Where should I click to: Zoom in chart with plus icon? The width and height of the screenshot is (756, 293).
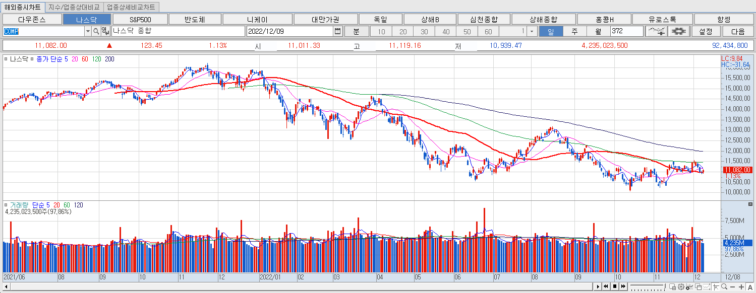pos(741,287)
